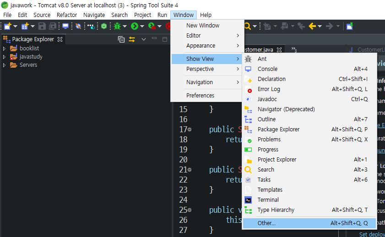Open the Editor submenu
Screen dimensions: 385x237
(x=207, y=35)
